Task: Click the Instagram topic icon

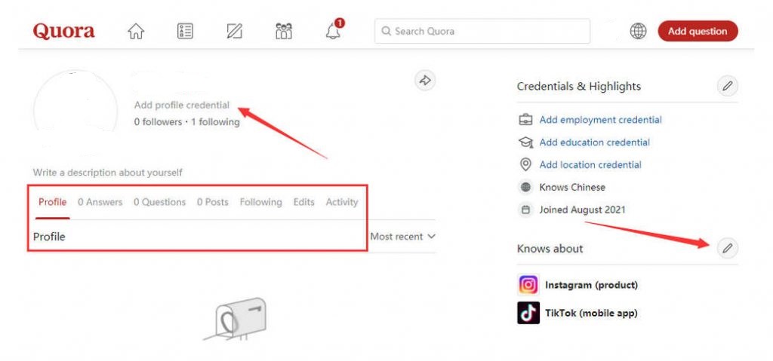Action: point(528,285)
